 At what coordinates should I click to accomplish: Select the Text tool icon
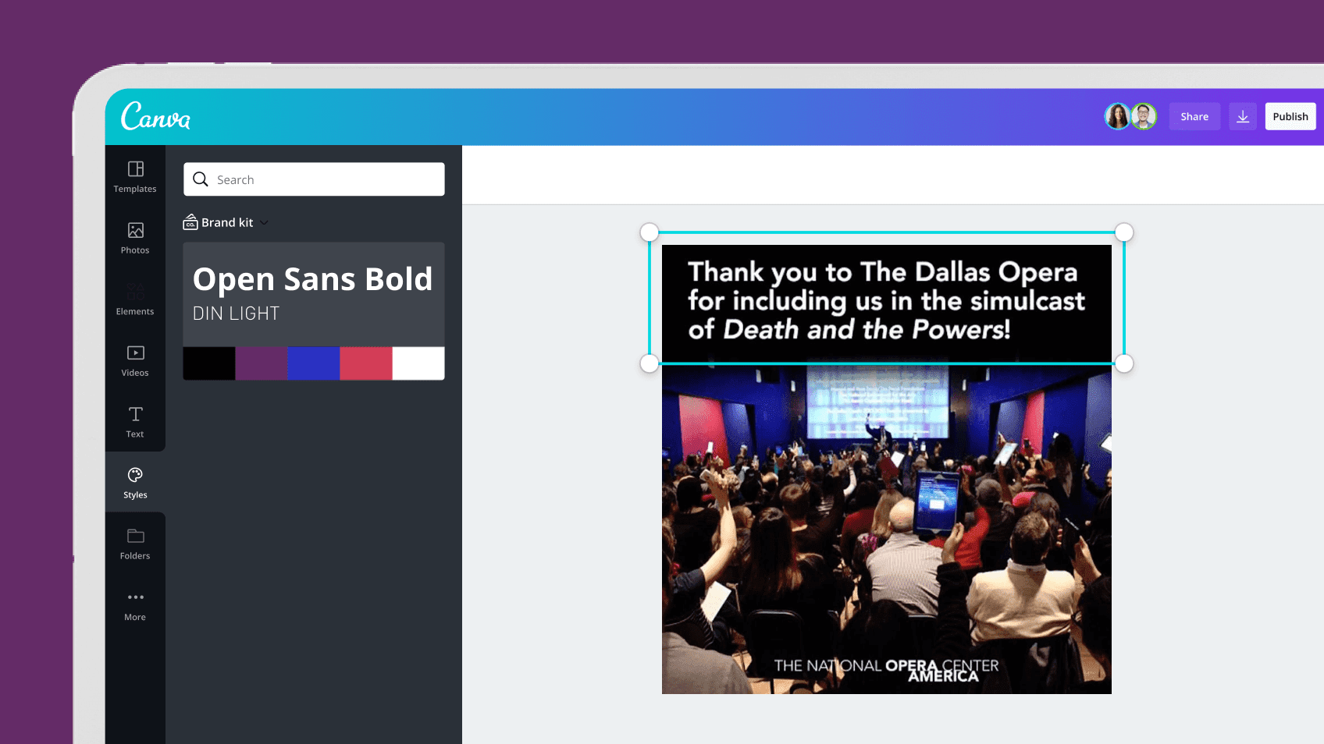tap(135, 414)
